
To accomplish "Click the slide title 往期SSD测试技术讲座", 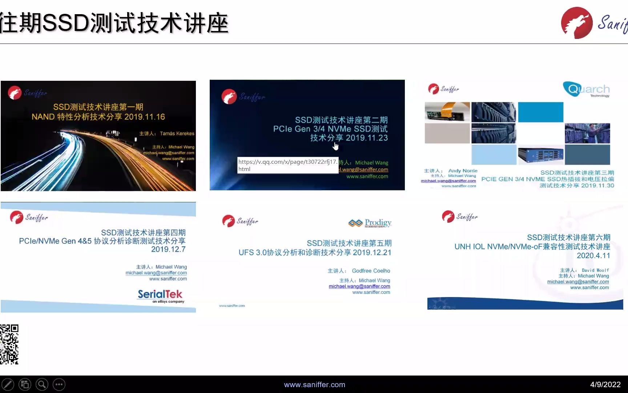I will click(x=114, y=23).
